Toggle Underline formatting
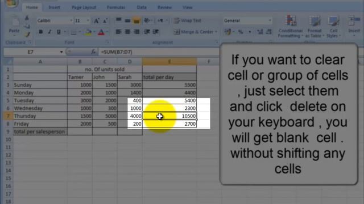The height and width of the screenshot is (204, 364). [x=59, y=32]
